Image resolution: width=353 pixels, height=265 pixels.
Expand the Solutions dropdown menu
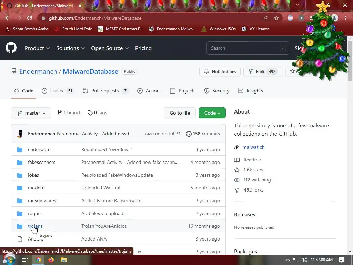coord(70,48)
